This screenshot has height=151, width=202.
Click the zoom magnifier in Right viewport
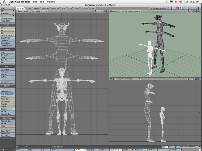195,79
